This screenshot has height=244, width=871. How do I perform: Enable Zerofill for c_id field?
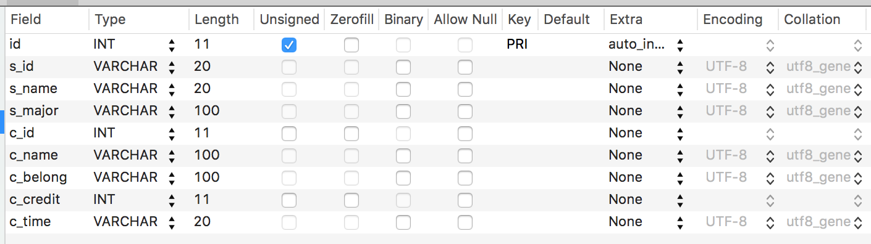pyautogui.click(x=351, y=133)
